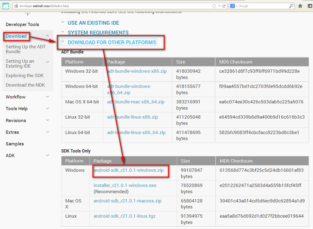Click the site identity globe icon
This screenshot has width=313, height=229.
pyautogui.click(x=16, y=6)
